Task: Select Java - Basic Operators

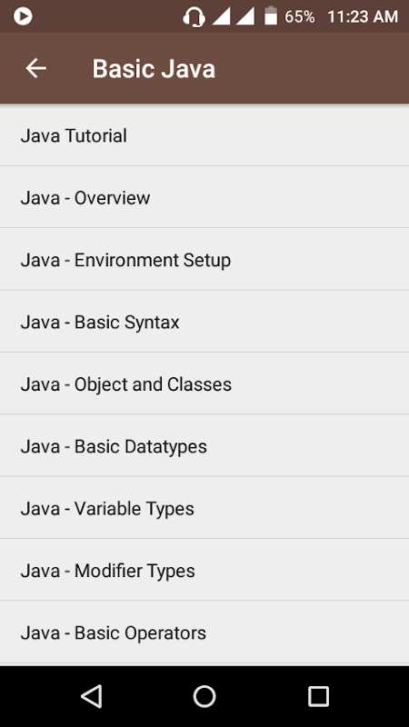Action: click(204, 632)
